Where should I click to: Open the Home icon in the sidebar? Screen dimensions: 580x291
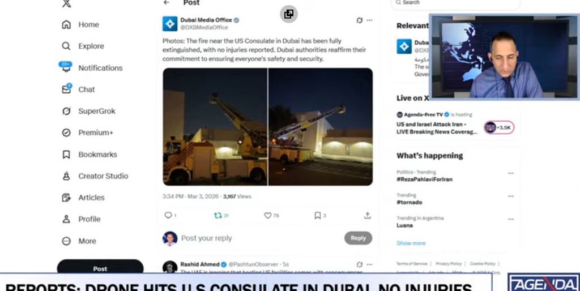point(66,24)
